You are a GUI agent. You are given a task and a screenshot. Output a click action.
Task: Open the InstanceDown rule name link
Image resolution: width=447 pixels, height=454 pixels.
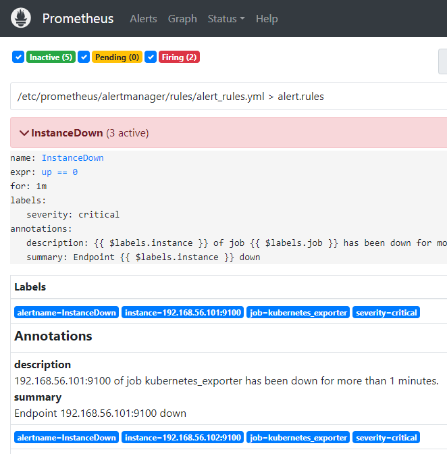(73, 158)
